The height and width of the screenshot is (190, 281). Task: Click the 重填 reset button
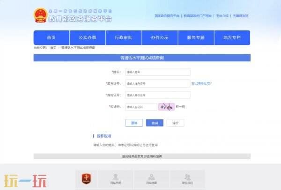tap(134, 123)
